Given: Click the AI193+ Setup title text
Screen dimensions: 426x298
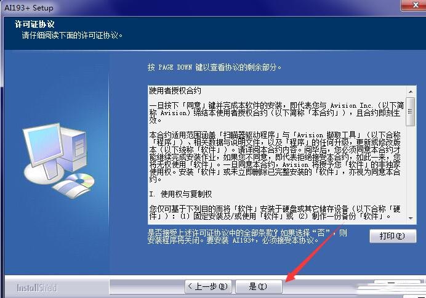Looking at the screenshot, I should (x=29, y=8).
